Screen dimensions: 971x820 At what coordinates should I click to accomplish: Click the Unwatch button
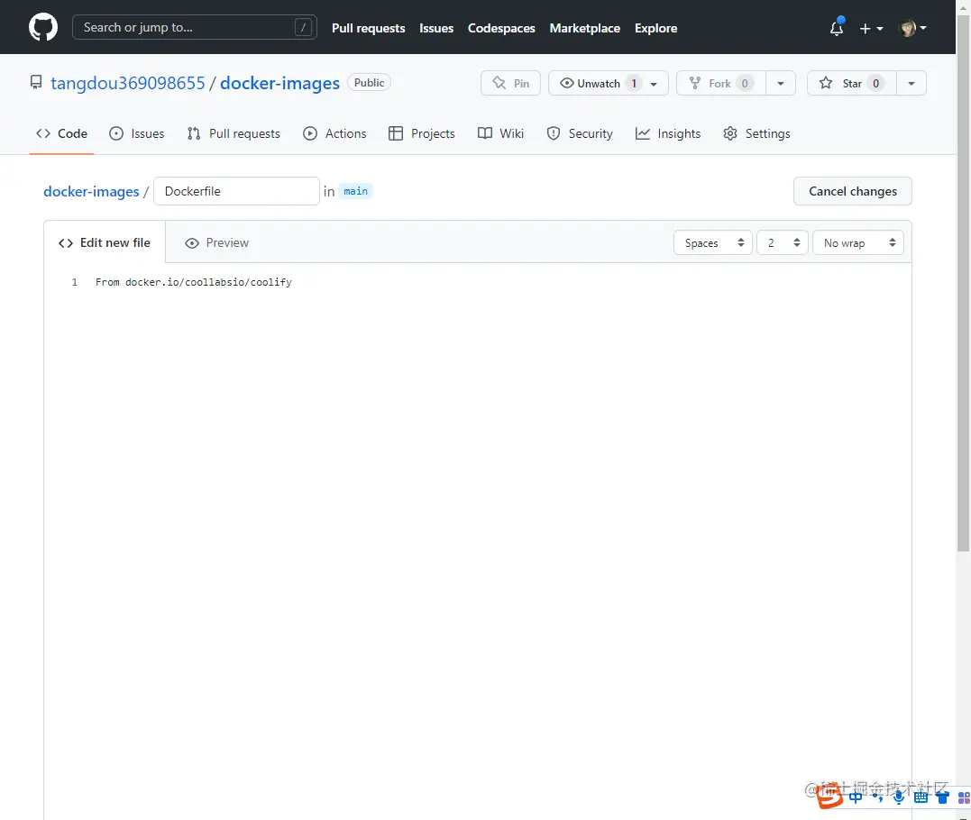coord(608,83)
